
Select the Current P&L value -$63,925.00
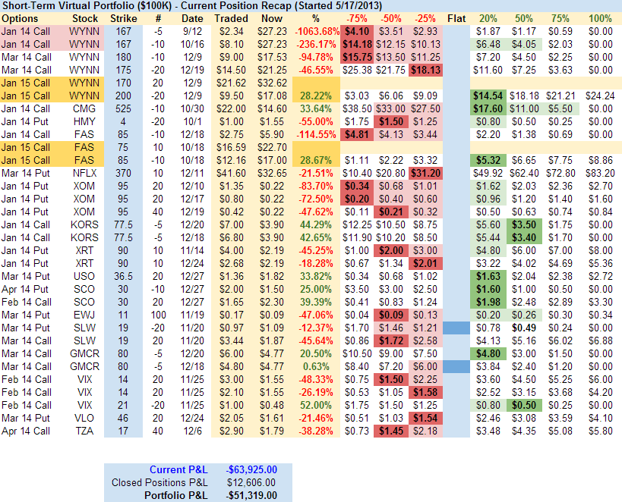click(252, 470)
